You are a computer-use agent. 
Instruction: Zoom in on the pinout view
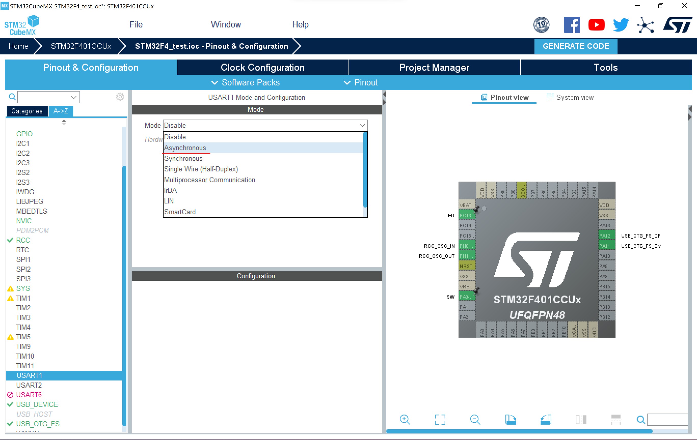coord(405,419)
